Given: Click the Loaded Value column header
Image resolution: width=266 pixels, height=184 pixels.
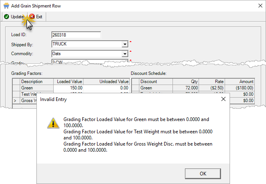Looking at the screenshot, I should point(68,81).
